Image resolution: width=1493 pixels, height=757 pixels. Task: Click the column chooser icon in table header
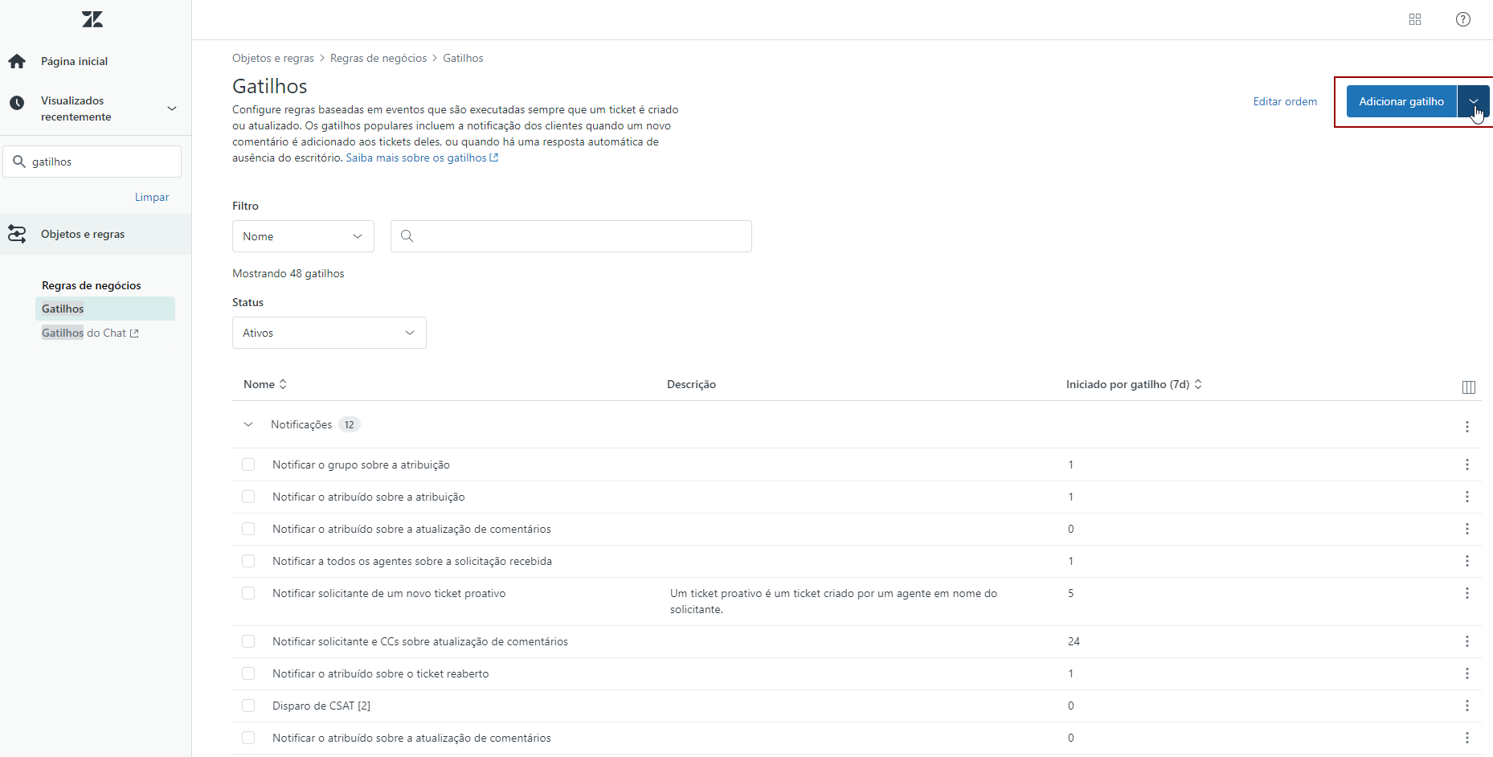click(1468, 387)
